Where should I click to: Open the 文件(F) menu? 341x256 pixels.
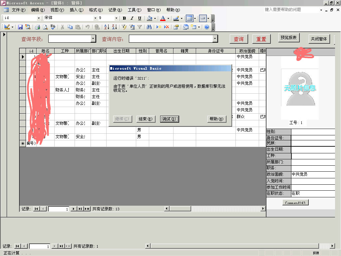19,10
